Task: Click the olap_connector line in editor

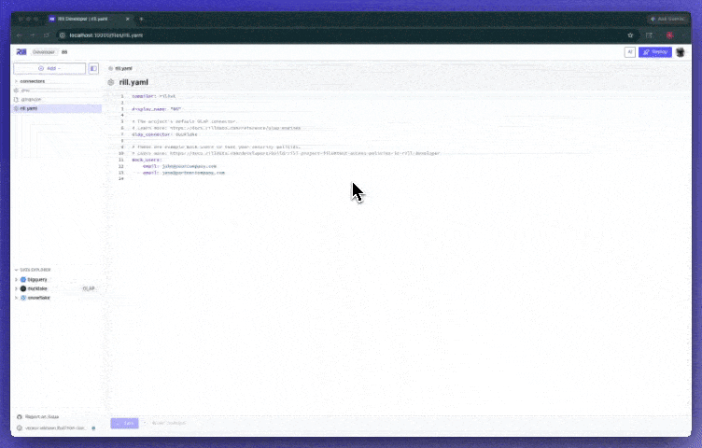Action: 164,134
